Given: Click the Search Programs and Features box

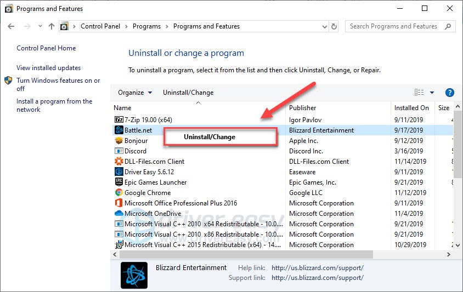Looking at the screenshot, I should click(394, 26).
